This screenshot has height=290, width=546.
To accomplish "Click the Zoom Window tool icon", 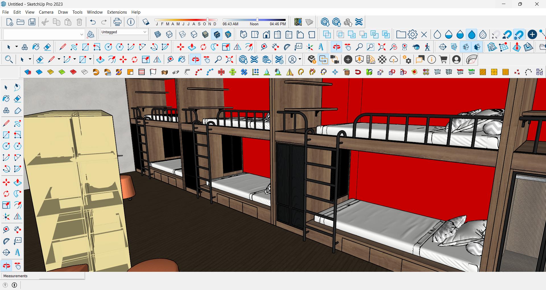I will (371, 47).
